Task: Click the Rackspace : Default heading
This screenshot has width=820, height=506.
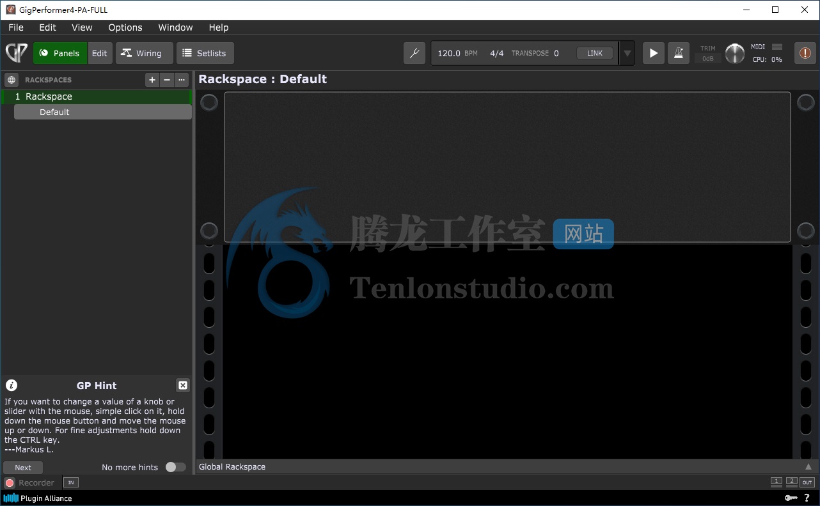Action: pos(263,79)
